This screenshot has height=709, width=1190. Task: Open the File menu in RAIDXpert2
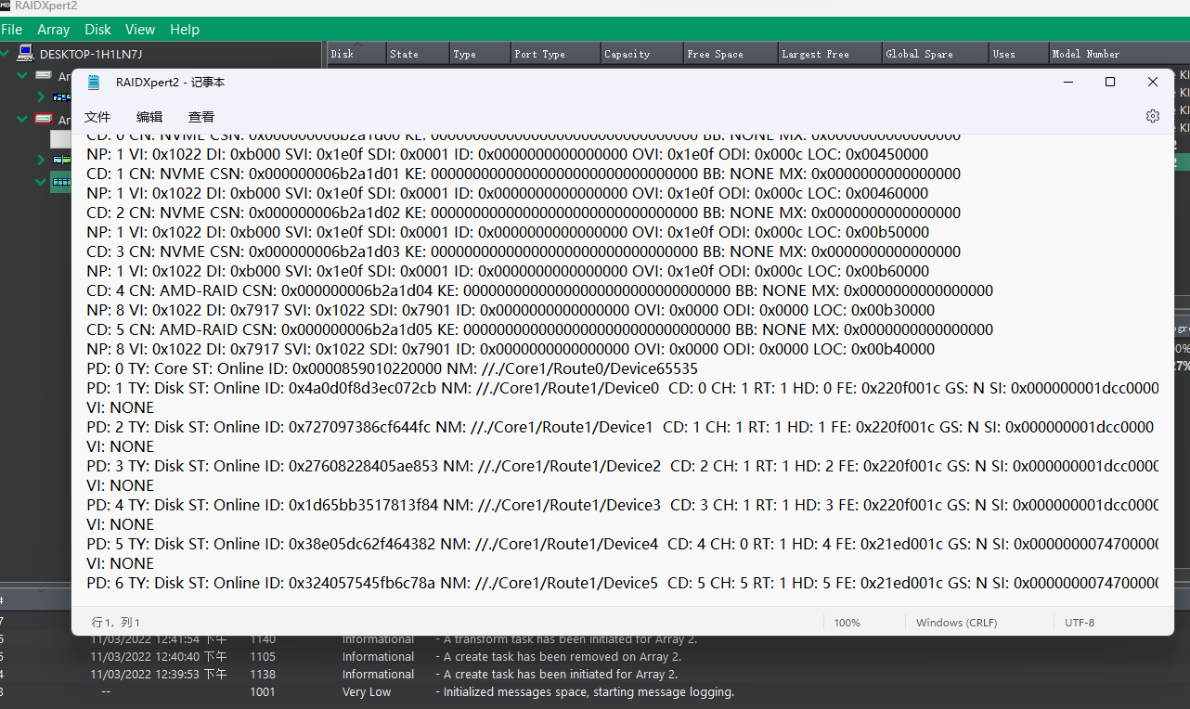(11, 30)
